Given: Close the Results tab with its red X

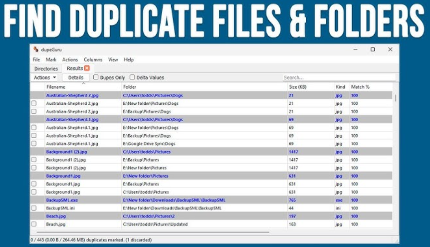Looking at the screenshot, I should point(87,68).
